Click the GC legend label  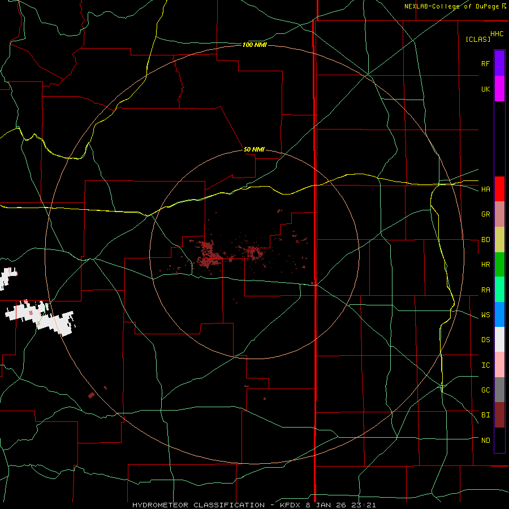[x=485, y=390]
